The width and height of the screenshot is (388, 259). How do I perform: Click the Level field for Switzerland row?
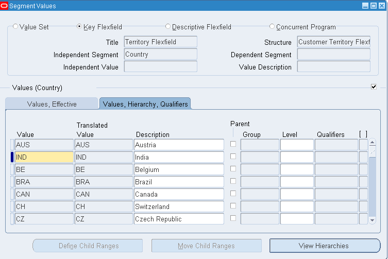[x=296, y=206]
